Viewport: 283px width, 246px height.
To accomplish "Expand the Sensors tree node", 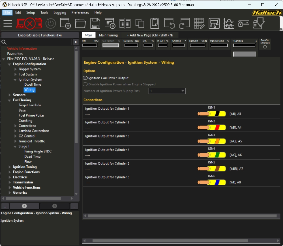I will (x=10, y=95).
